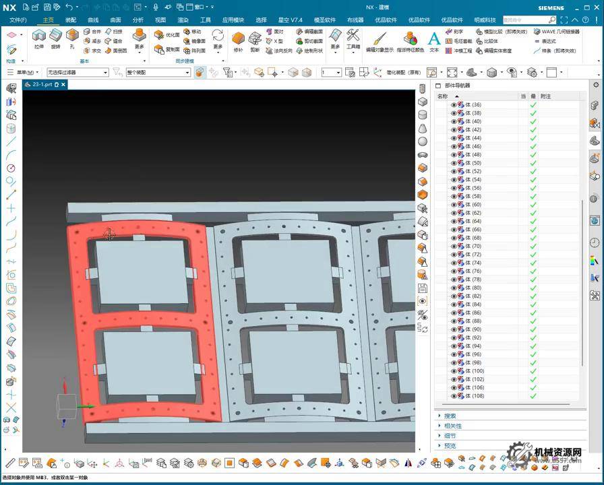Click the 菜单(M) button
This screenshot has height=485, width=604.
coord(26,72)
